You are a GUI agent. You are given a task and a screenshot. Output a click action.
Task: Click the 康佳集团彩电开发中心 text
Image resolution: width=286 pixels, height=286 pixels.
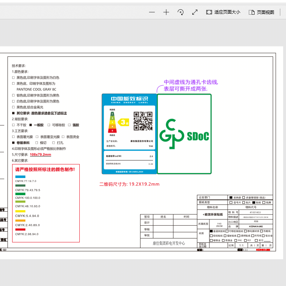click(169, 243)
